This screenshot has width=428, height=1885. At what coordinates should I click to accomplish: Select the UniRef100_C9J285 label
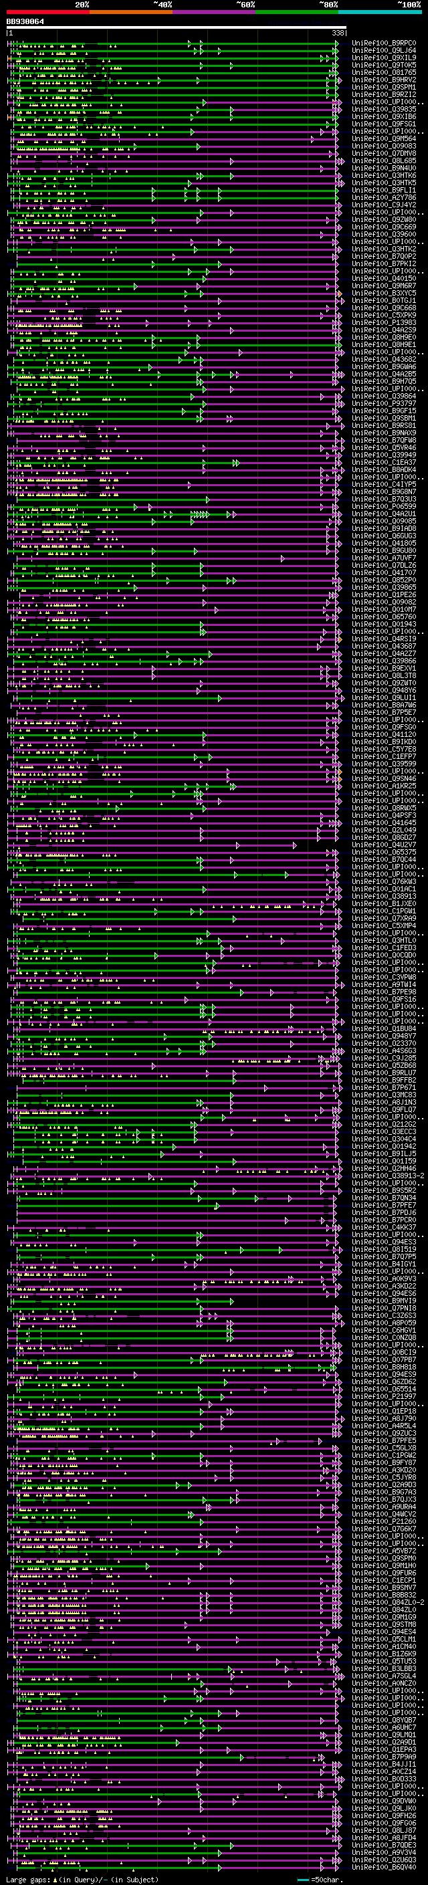pyautogui.click(x=384, y=1057)
